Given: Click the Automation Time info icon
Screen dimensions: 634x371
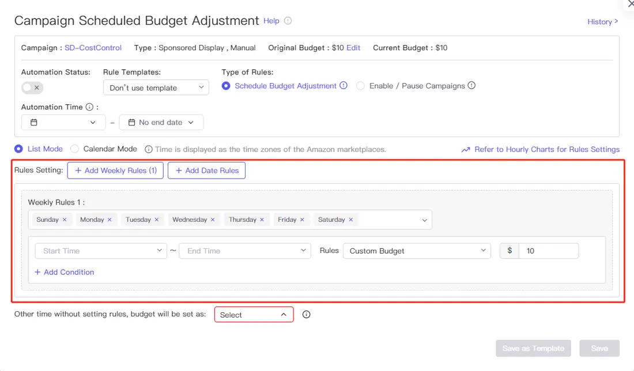Looking at the screenshot, I should (x=89, y=107).
